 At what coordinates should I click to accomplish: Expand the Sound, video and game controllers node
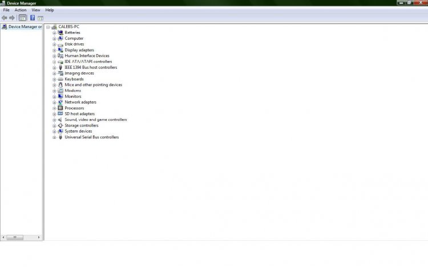point(54,120)
